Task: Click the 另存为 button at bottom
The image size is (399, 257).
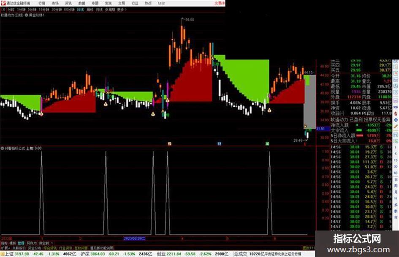Action: [32, 243]
